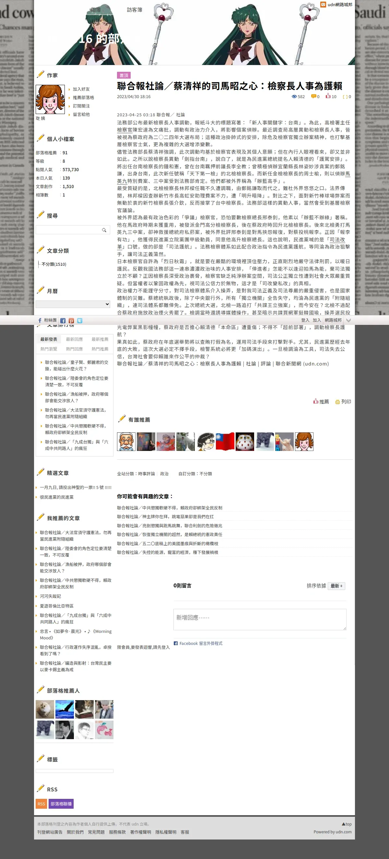Open the 月曆 month dropdown
389x859 pixels.
tap(73, 304)
